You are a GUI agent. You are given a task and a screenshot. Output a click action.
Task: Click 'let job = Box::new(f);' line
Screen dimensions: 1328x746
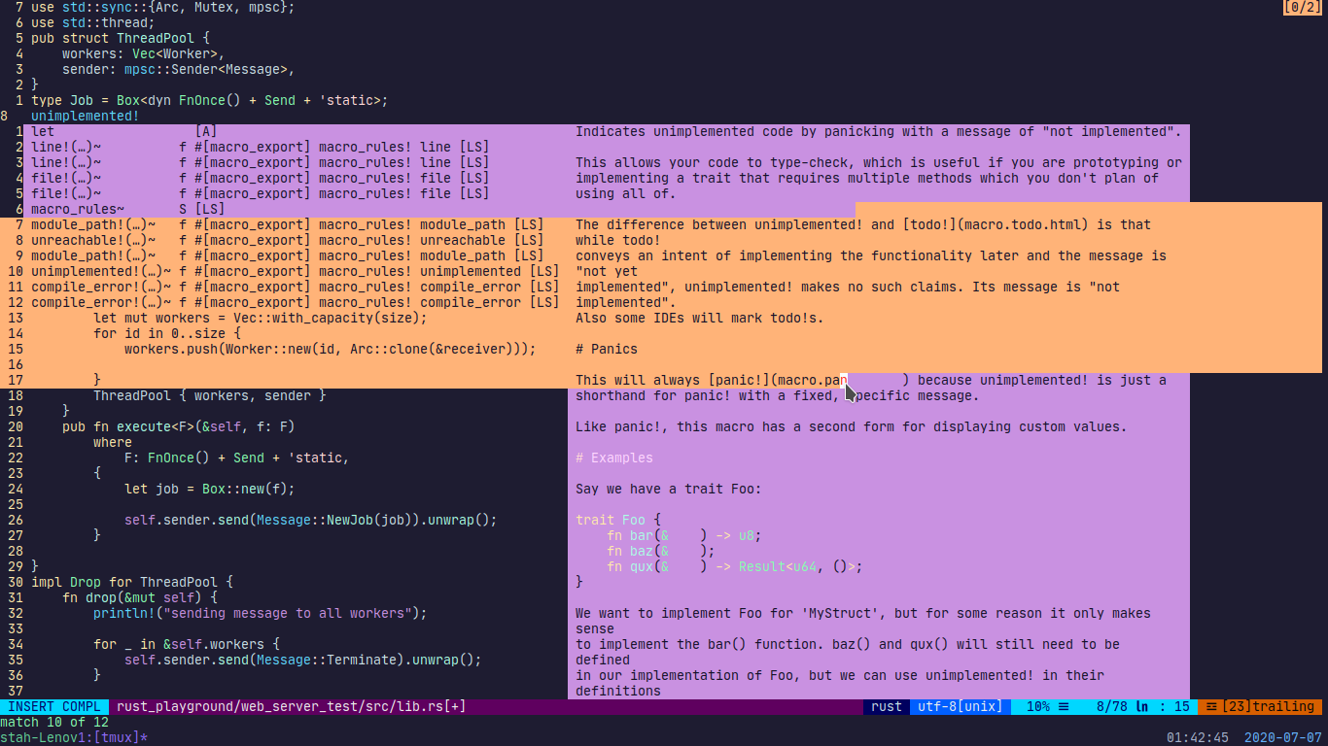point(210,489)
